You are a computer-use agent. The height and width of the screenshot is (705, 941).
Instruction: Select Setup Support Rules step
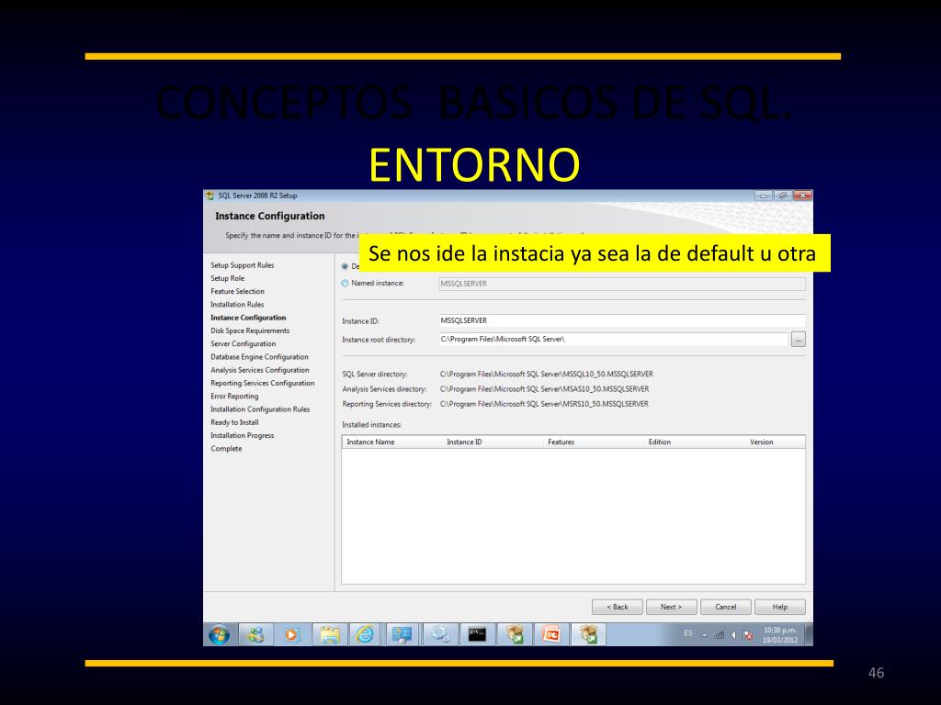click(x=242, y=265)
